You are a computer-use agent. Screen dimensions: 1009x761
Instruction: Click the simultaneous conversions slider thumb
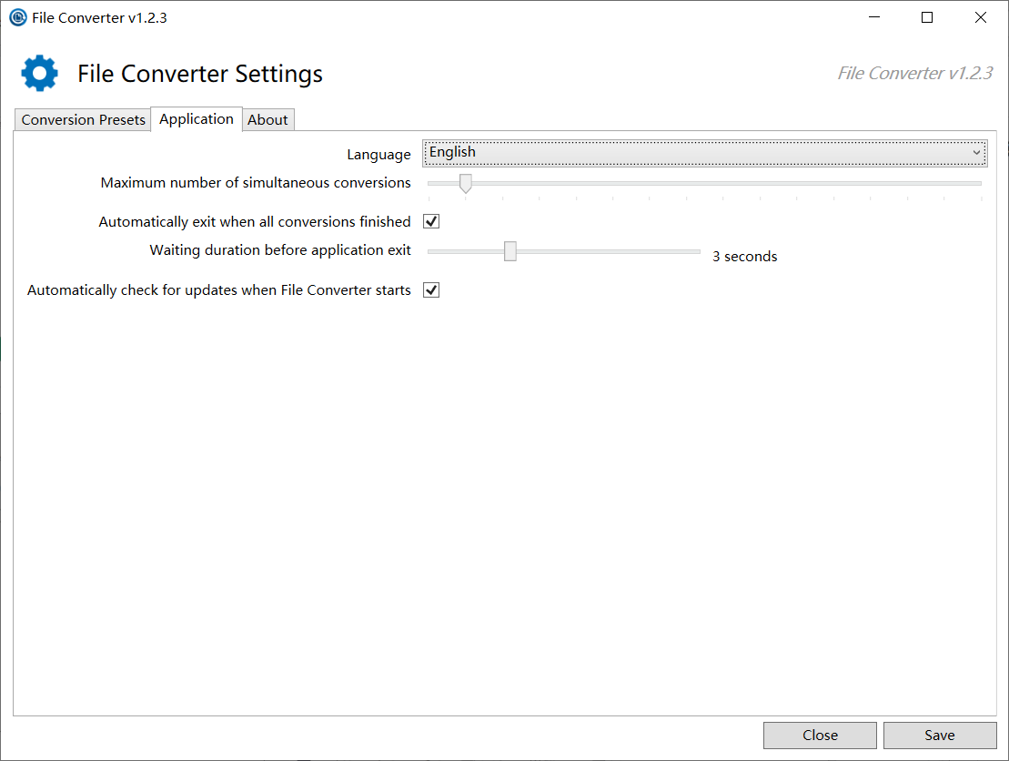tap(465, 183)
